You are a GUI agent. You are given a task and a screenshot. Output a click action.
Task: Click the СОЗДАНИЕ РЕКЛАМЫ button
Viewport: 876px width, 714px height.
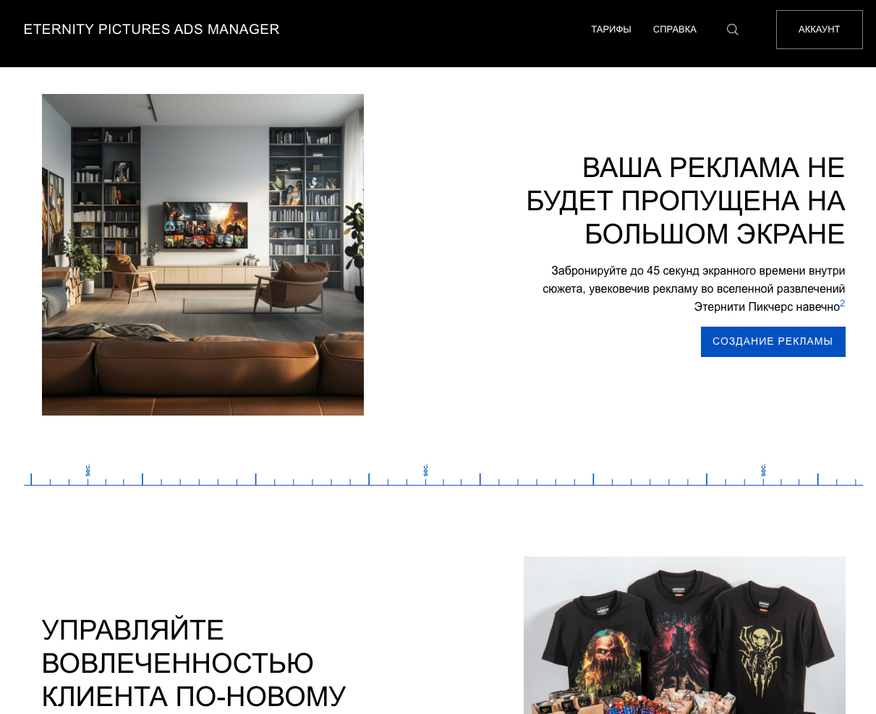point(773,341)
